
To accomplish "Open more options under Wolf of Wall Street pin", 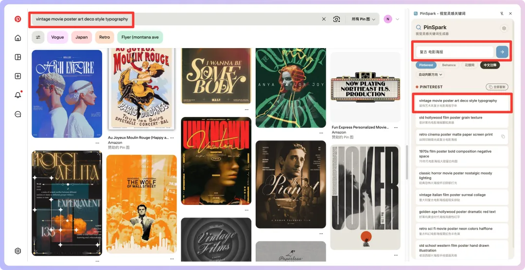I will 172,259.
